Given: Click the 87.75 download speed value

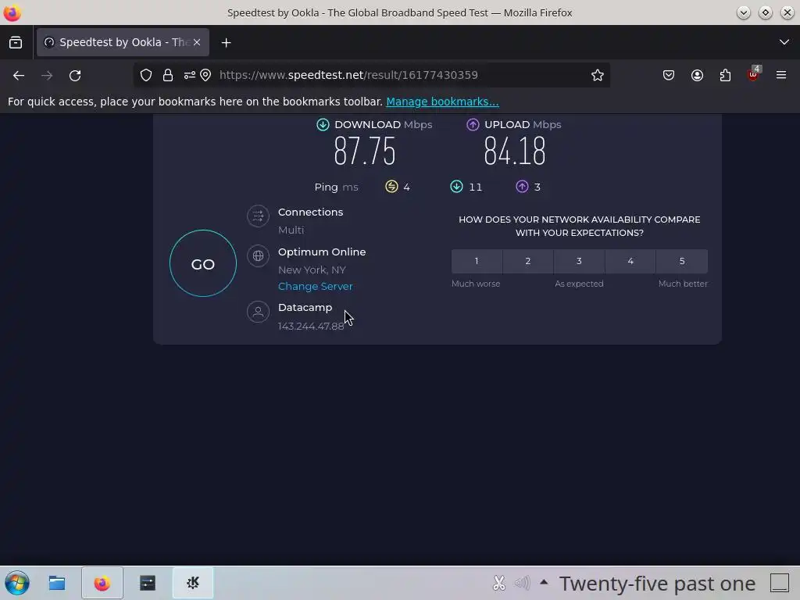Looking at the screenshot, I should point(365,151).
